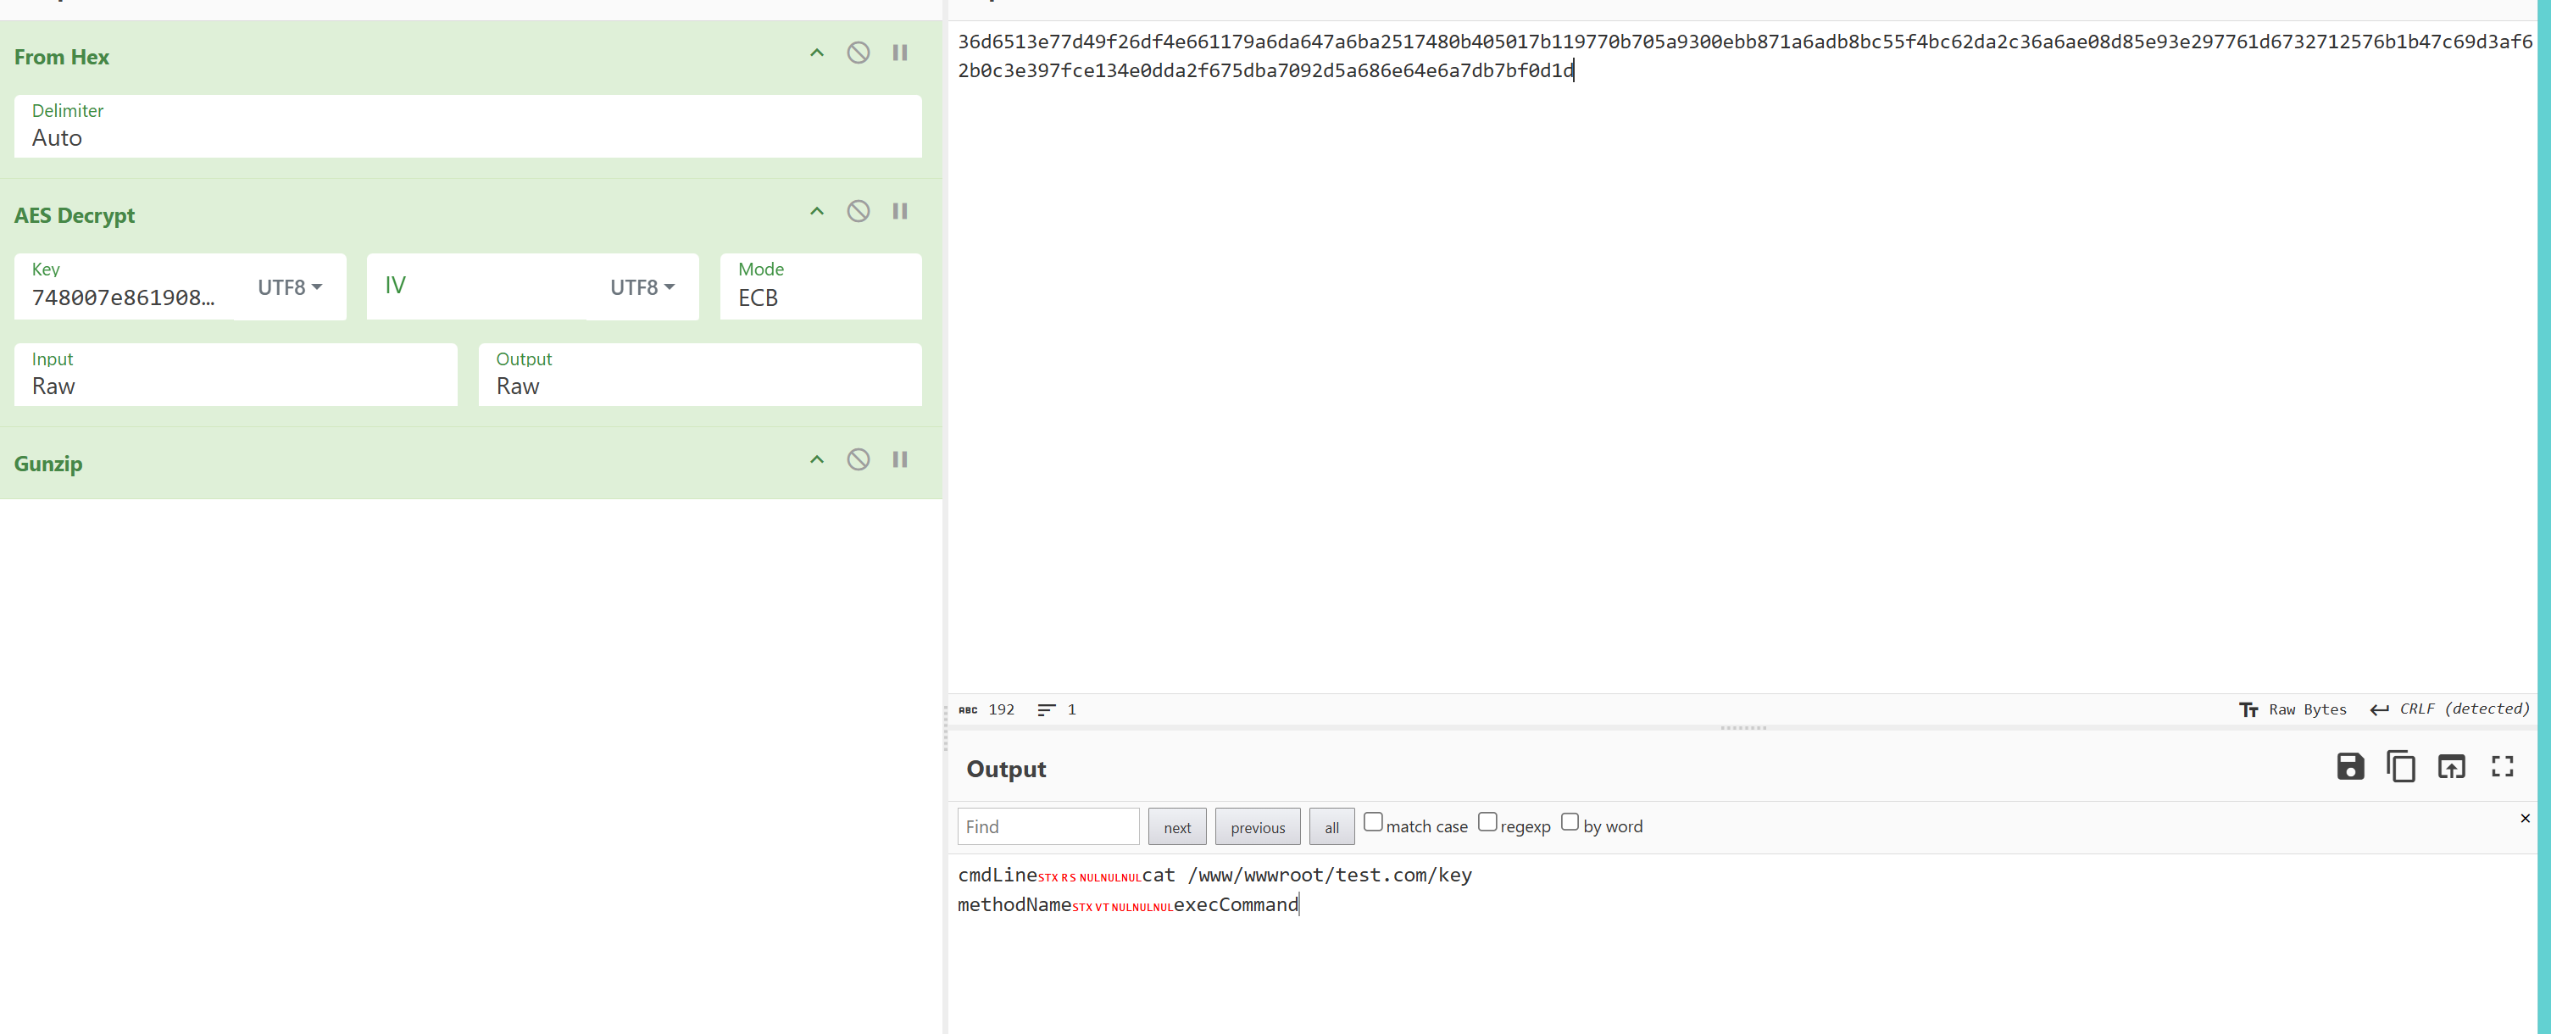The image size is (2551, 1034).
Task: Close the output search bar
Action: (x=2524, y=818)
